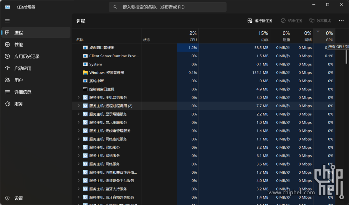Open the 性能 performance page
The width and height of the screenshot is (349, 205).
[36, 44]
